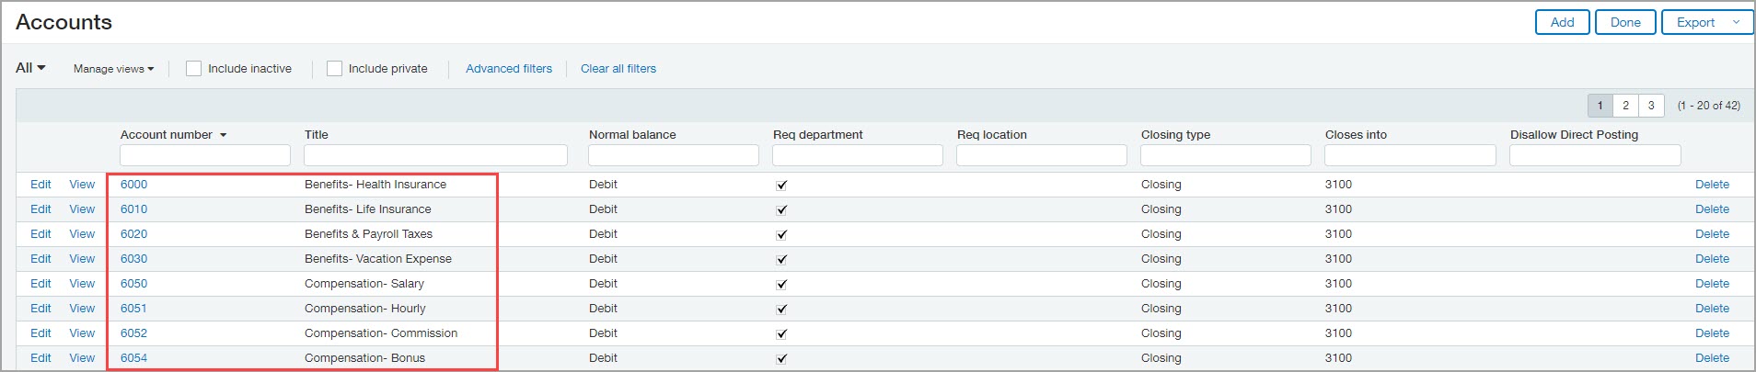Go to page 2 of results
Screen dimensions: 1756x372
tap(1625, 106)
